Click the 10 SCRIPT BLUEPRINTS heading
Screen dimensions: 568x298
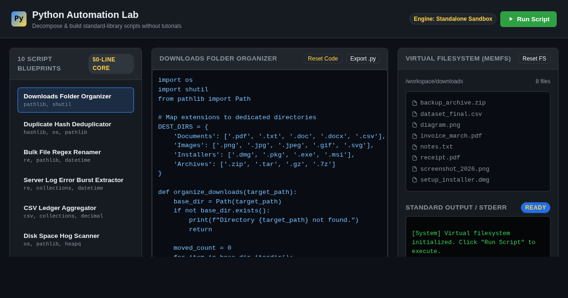coord(39,64)
